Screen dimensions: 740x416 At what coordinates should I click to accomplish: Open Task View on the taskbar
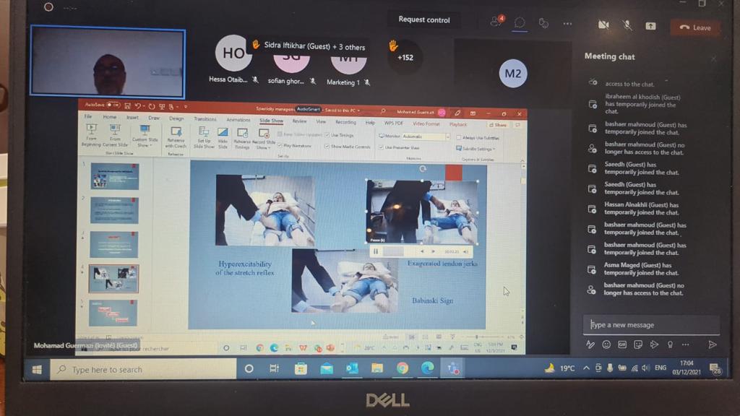pyautogui.click(x=274, y=368)
